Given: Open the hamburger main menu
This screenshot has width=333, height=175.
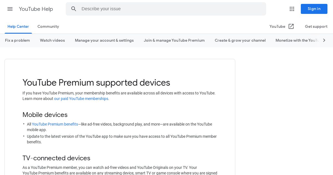Looking at the screenshot, I should click(10, 9).
